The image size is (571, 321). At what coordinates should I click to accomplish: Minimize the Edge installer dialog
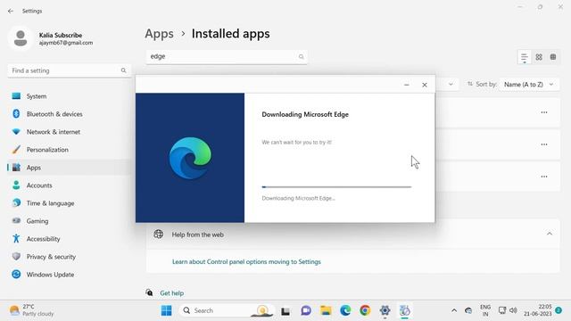pyautogui.click(x=407, y=85)
